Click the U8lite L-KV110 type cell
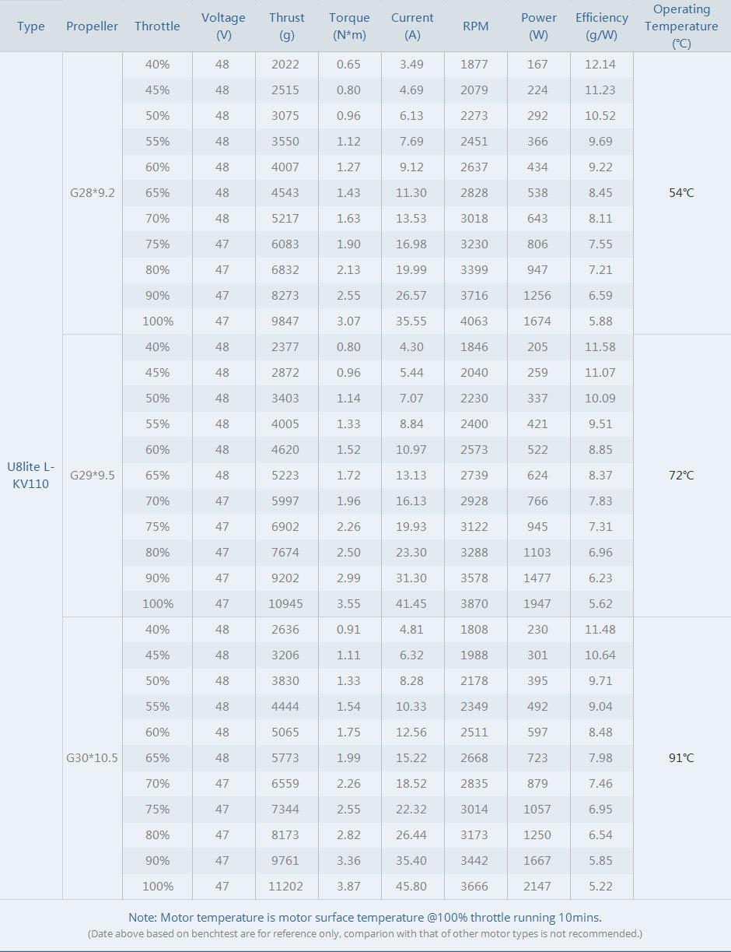 click(x=31, y=476)
